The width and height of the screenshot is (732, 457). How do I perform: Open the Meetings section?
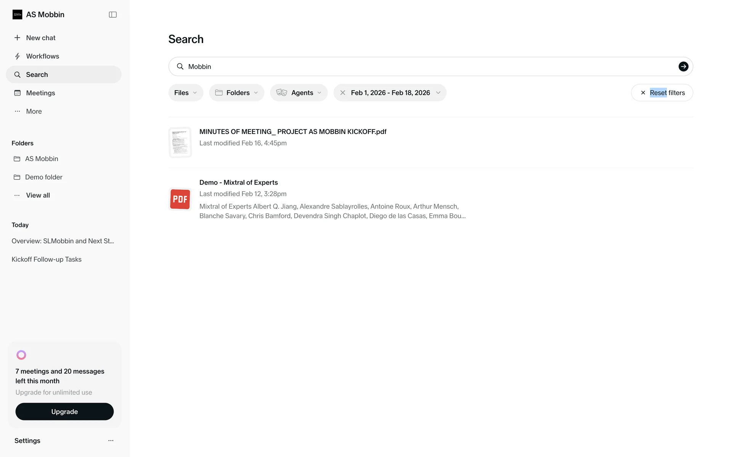coord(40,93)
